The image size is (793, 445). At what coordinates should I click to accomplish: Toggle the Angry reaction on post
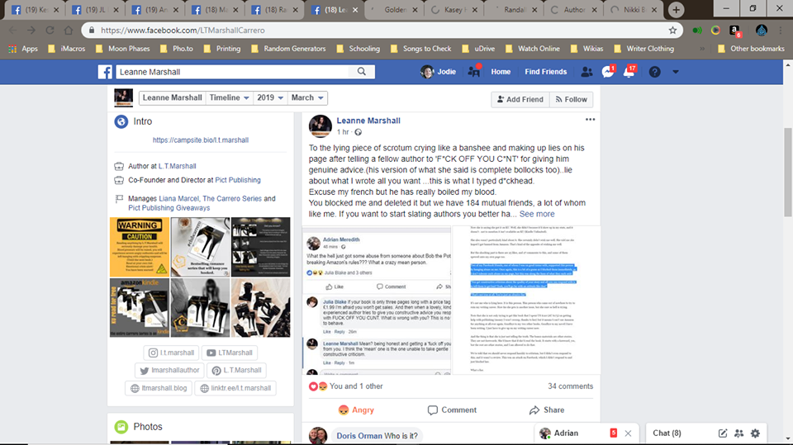pos(356,409)
